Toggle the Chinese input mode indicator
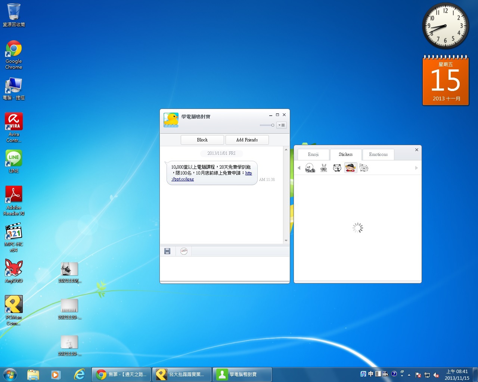Image resolution: width=478 pixels, height=382 pixels. tap(371, 374)
